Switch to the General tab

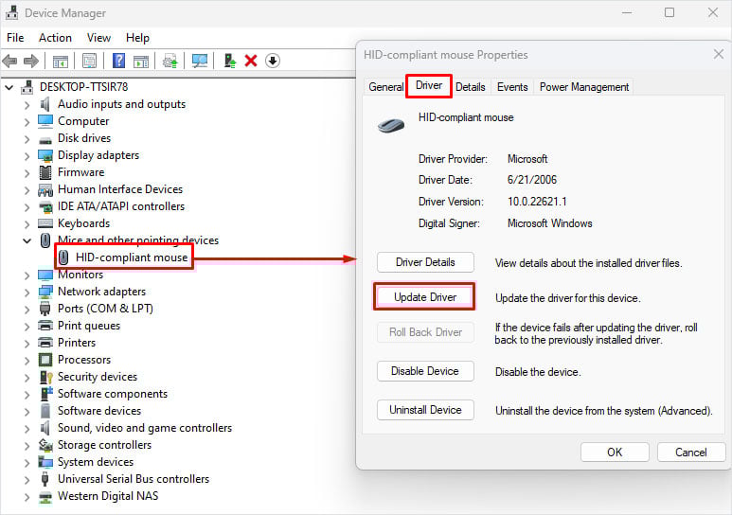tap(385, 87)
